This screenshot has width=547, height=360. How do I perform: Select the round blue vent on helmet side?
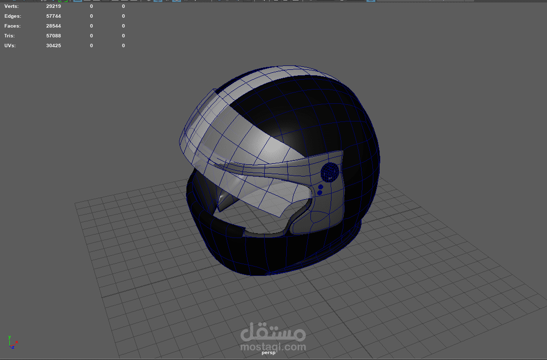pos(330,172)
